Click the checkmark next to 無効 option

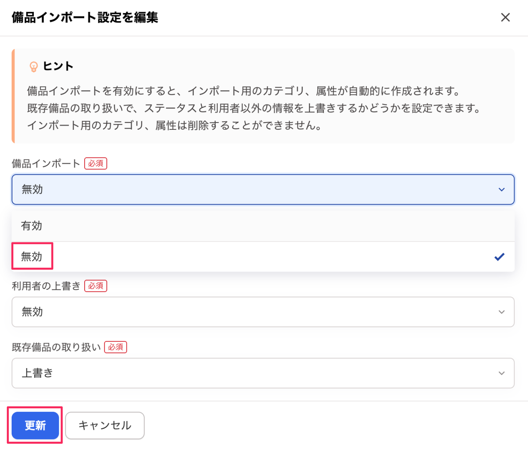click(x=499, y=257)
